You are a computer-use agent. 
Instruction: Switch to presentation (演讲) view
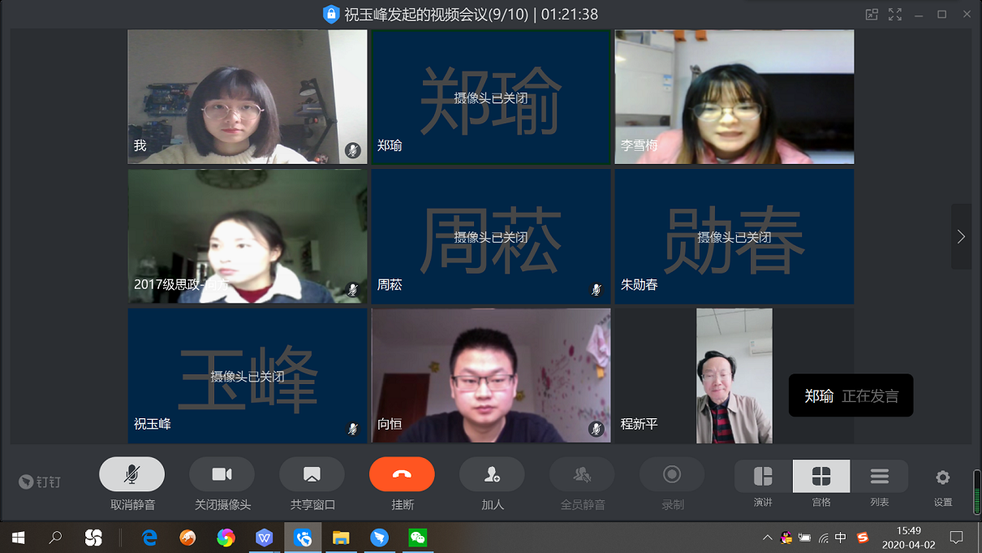click(763, 477)
